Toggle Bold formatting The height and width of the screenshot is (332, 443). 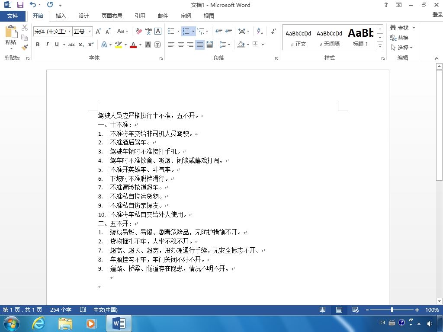[38, 45]
